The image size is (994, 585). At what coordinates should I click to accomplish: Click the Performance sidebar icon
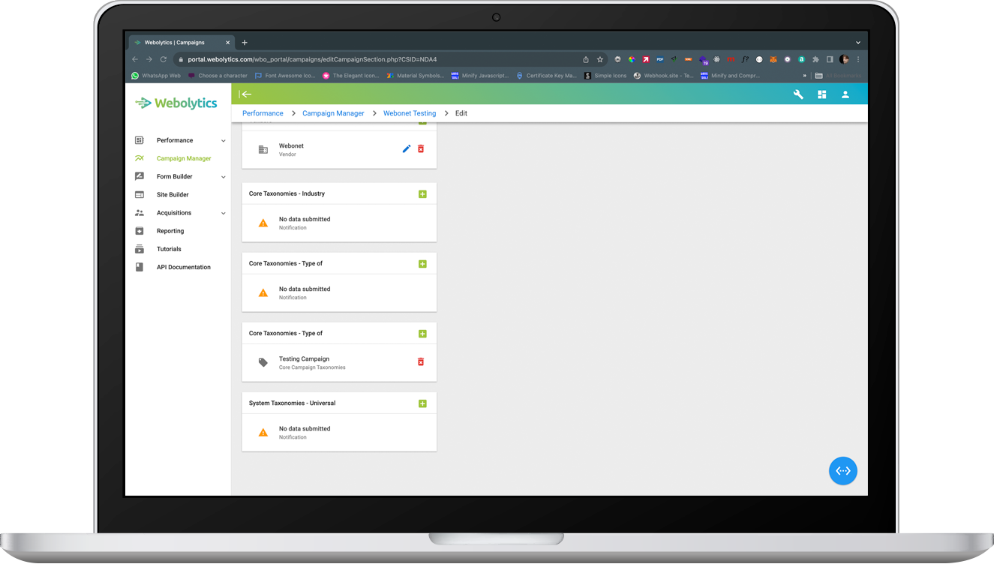tap(139, 140)
